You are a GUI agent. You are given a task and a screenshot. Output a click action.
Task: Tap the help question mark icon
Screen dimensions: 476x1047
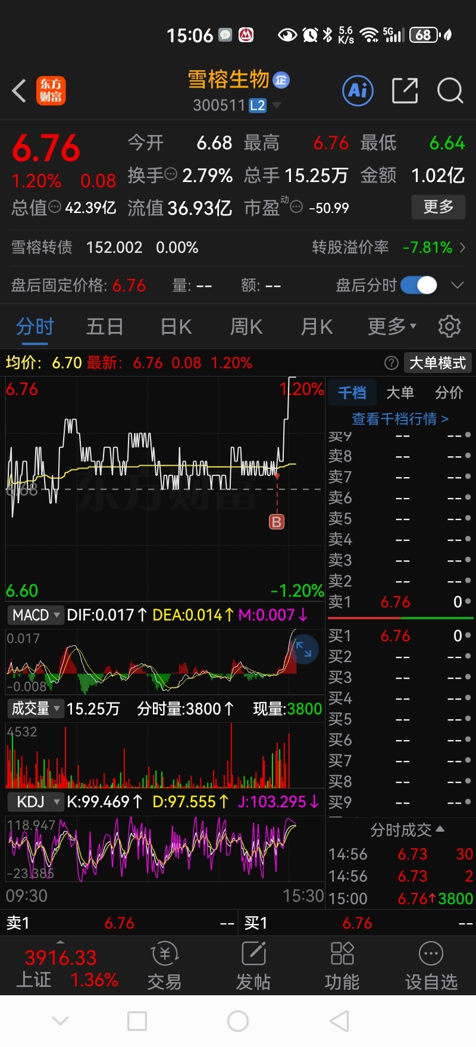point(391,363)
